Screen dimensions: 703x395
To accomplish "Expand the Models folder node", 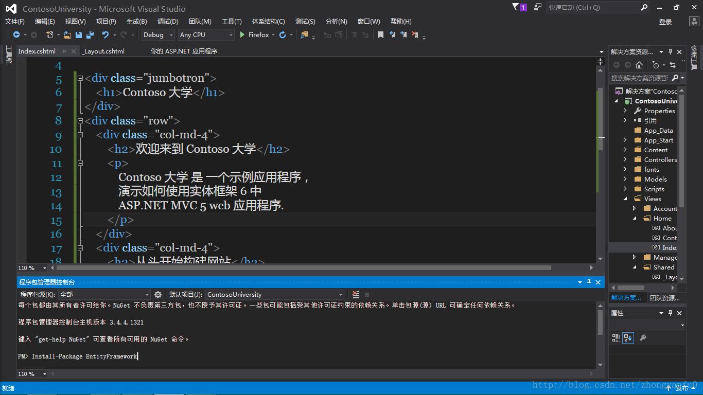I will click(625, 179).
